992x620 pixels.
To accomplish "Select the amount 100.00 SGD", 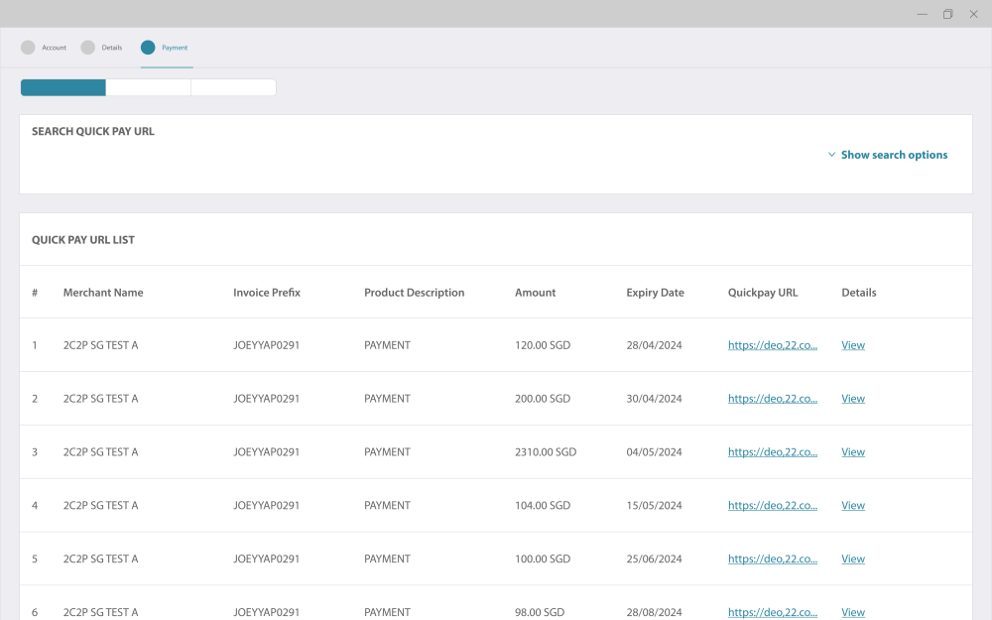I will point(543,559).
